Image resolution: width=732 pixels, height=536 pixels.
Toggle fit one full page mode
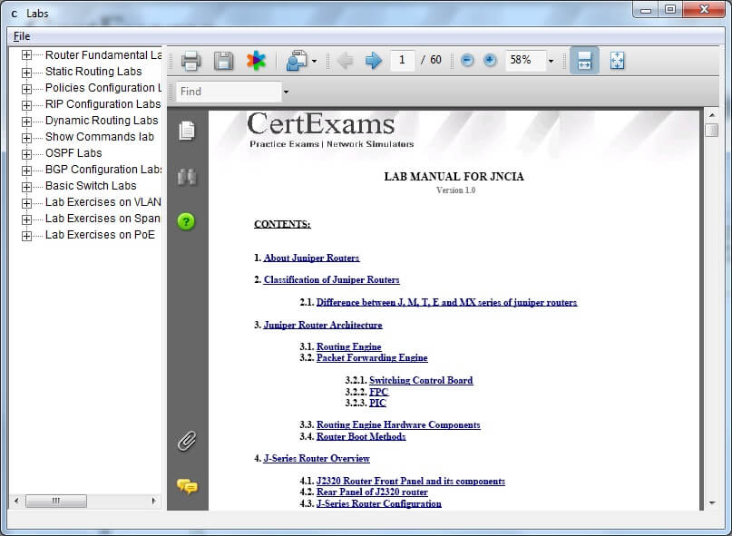[x=617, y=60]
